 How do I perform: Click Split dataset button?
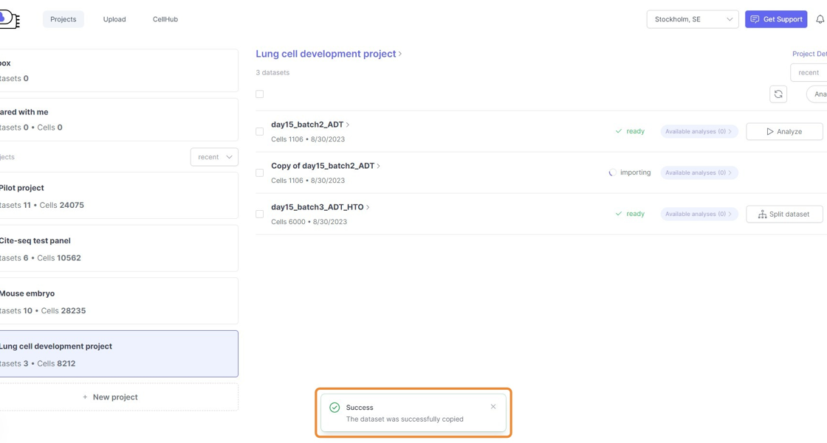coord(783,214)
